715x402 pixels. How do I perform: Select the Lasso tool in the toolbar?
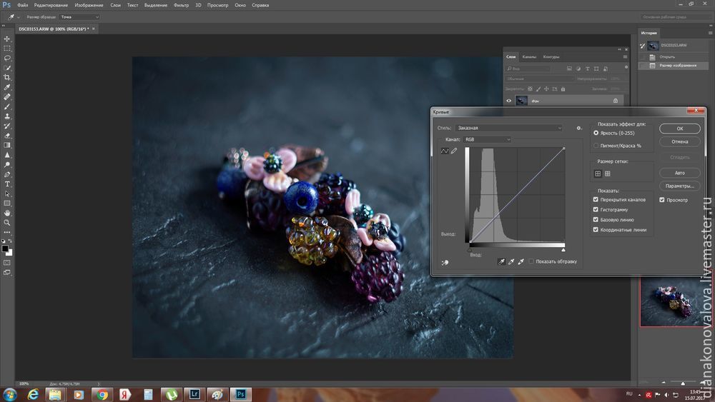click(x=7, y=59)
